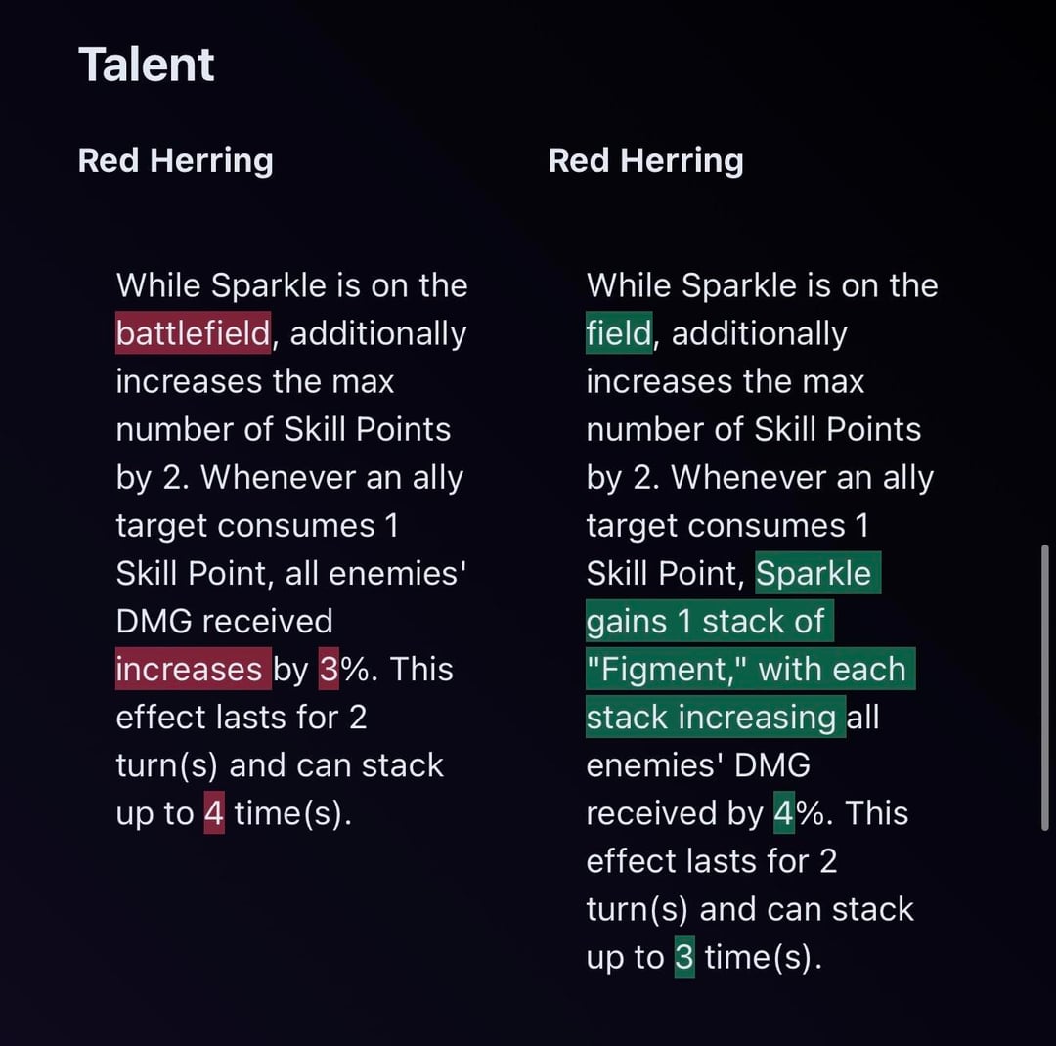The image size is (1056, 1046).
Task: Click the green-highlighted word "field"
Action: (619, 333)
